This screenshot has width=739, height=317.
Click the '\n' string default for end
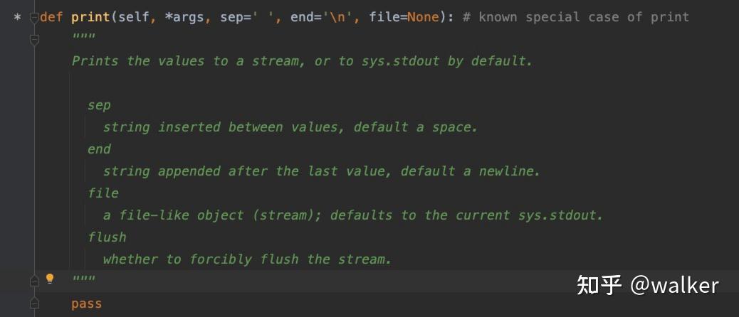(x=338, y=17)
